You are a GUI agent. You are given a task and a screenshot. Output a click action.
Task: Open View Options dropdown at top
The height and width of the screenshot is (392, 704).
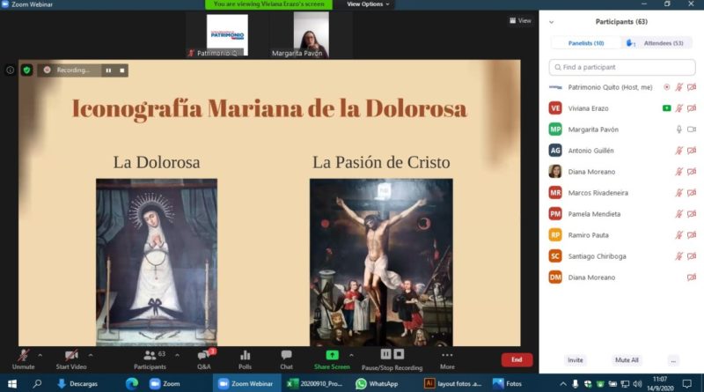(x=368, y=4)
